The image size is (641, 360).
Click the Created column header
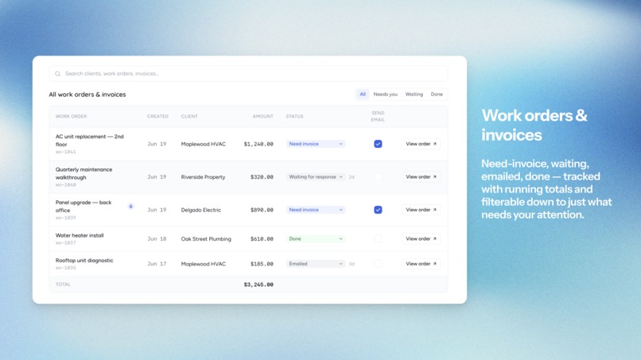(157, 117)
